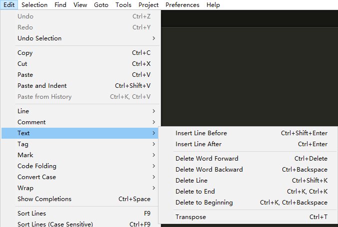Screen dimensions: 338x227
Task: Select Paste and Indent
Action: (x=80, y=86)
